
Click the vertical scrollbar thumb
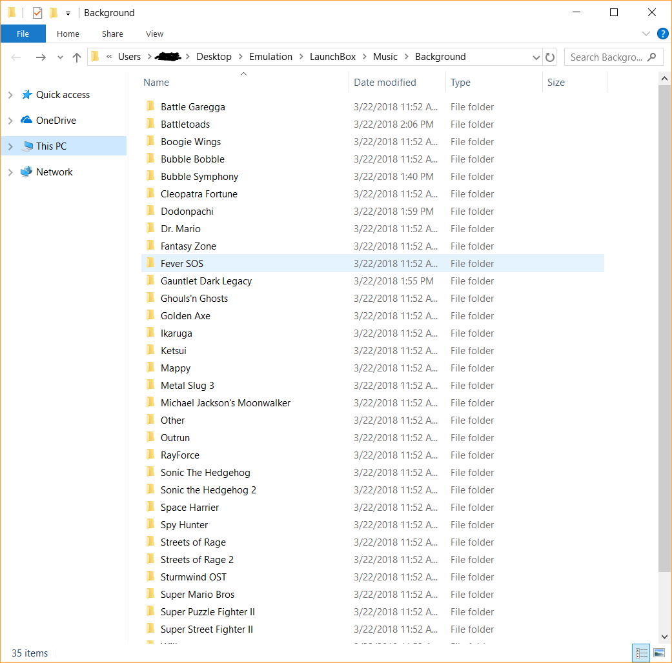pos(664,328)
